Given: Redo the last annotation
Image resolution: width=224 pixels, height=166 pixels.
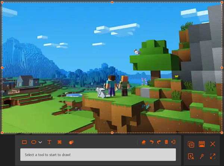Looking at the screenshot, I should point(159,142).
